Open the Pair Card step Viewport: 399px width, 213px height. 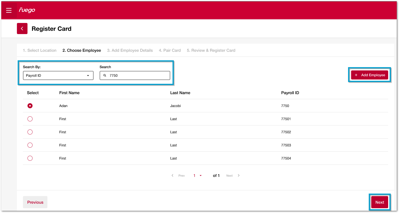(170, 50)
